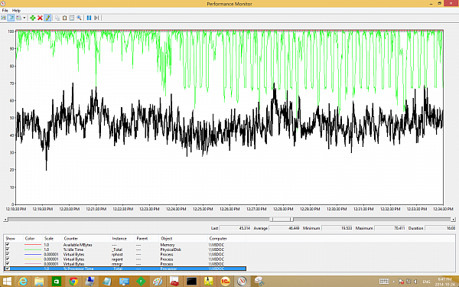This screenshot has height=287, width=459.
Task: Click the View current activity icon
Action: pos(4,18)
